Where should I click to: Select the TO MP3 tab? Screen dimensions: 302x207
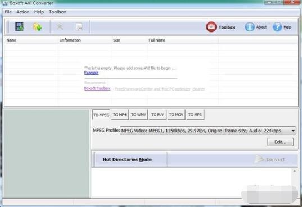point(195,115)
